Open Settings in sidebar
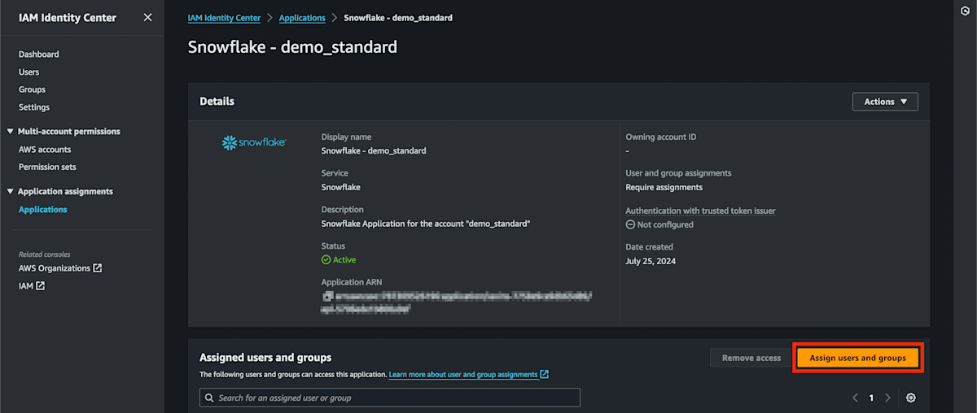 pyautogui.click(x=34, y=107)
